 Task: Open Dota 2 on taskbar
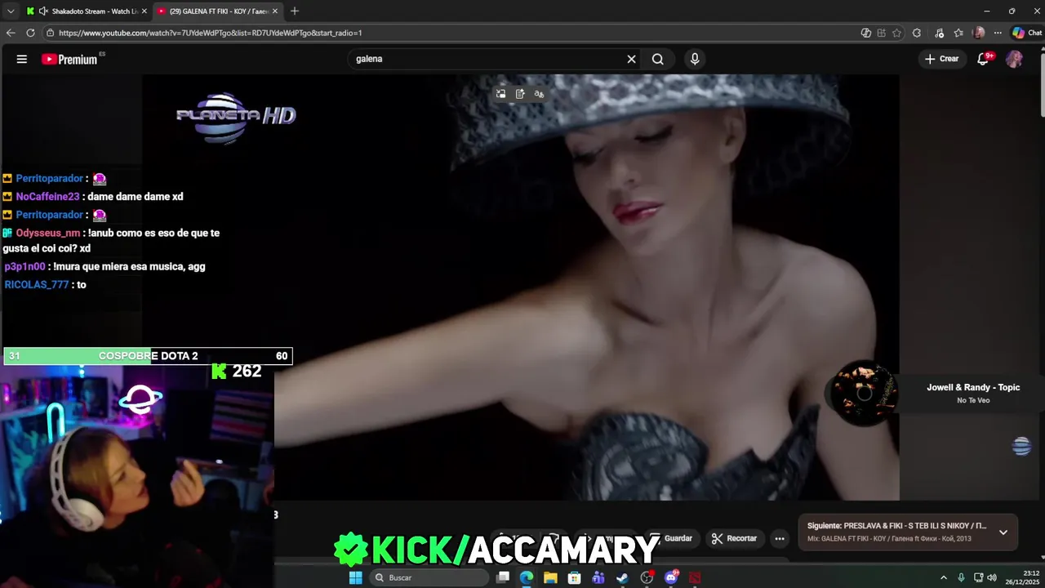(x=695, y=577)
